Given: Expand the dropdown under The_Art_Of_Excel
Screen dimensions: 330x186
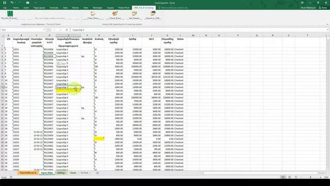Looking at the screenshot, I should pyautogui.click(x=10, y=21).
